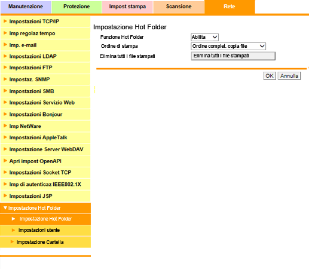Image resolution: width=309 pixels, height=269 pixels.
Task: Go to the Scansione tab
Action: (179, 7)
